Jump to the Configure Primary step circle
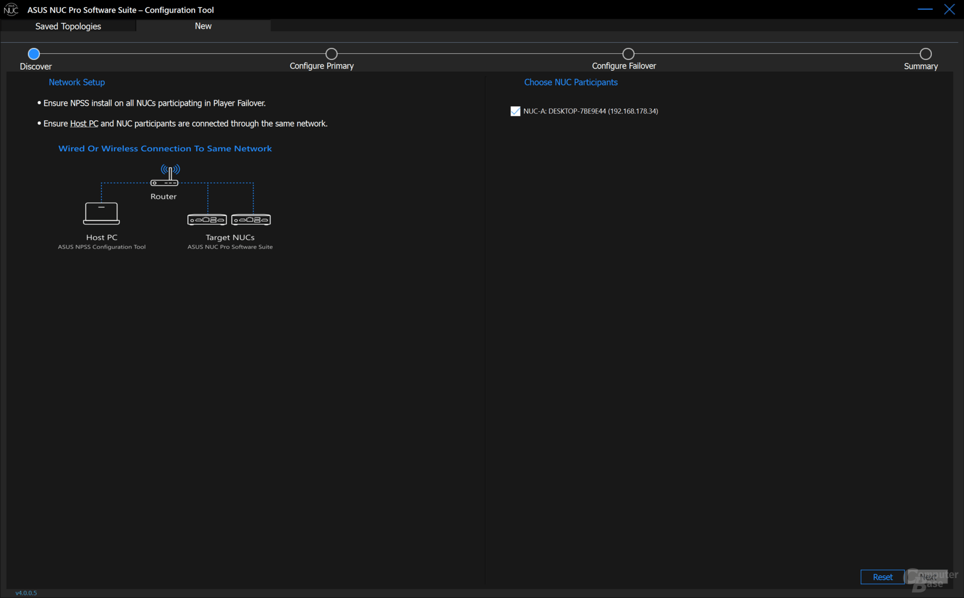This screenshot has width=964, height=598. pos(331,54)
